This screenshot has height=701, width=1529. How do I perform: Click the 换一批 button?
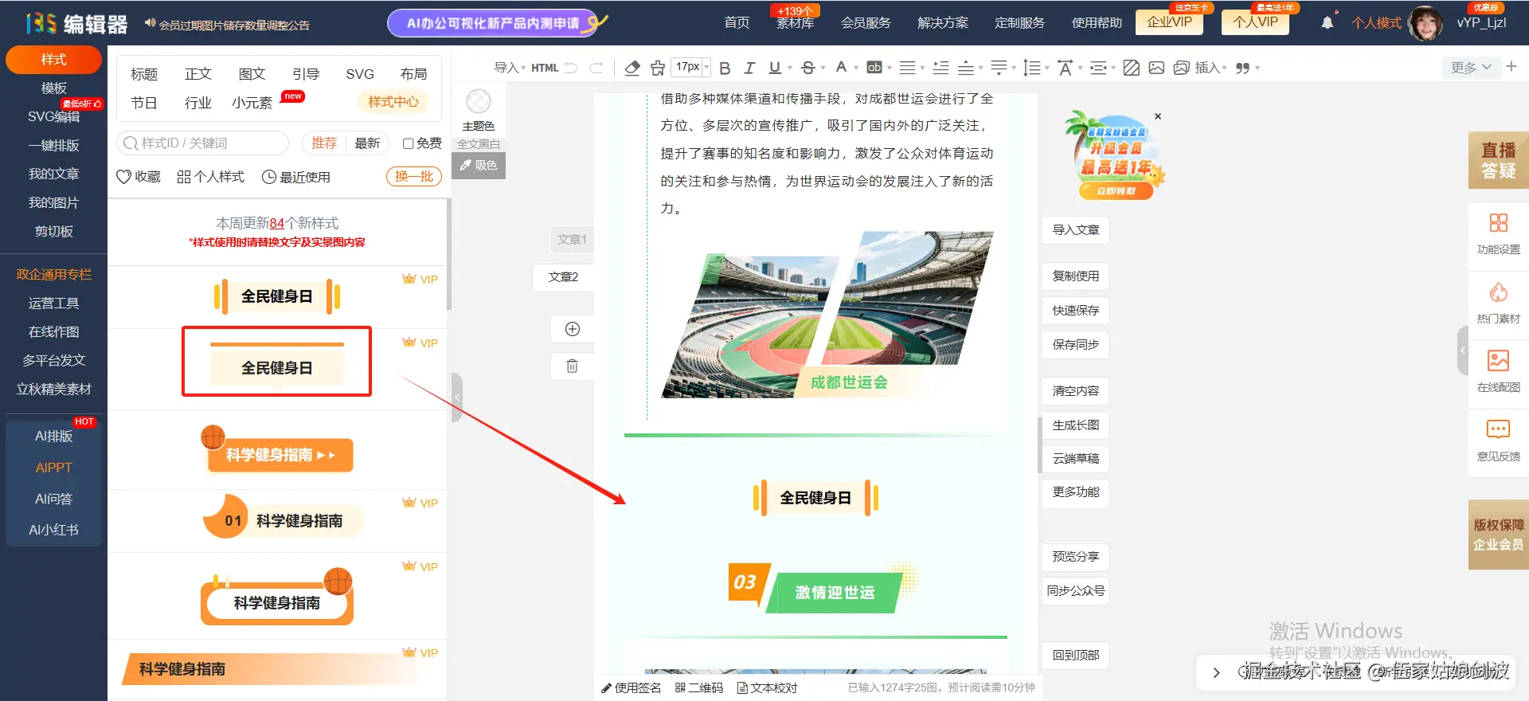point(414,177)
